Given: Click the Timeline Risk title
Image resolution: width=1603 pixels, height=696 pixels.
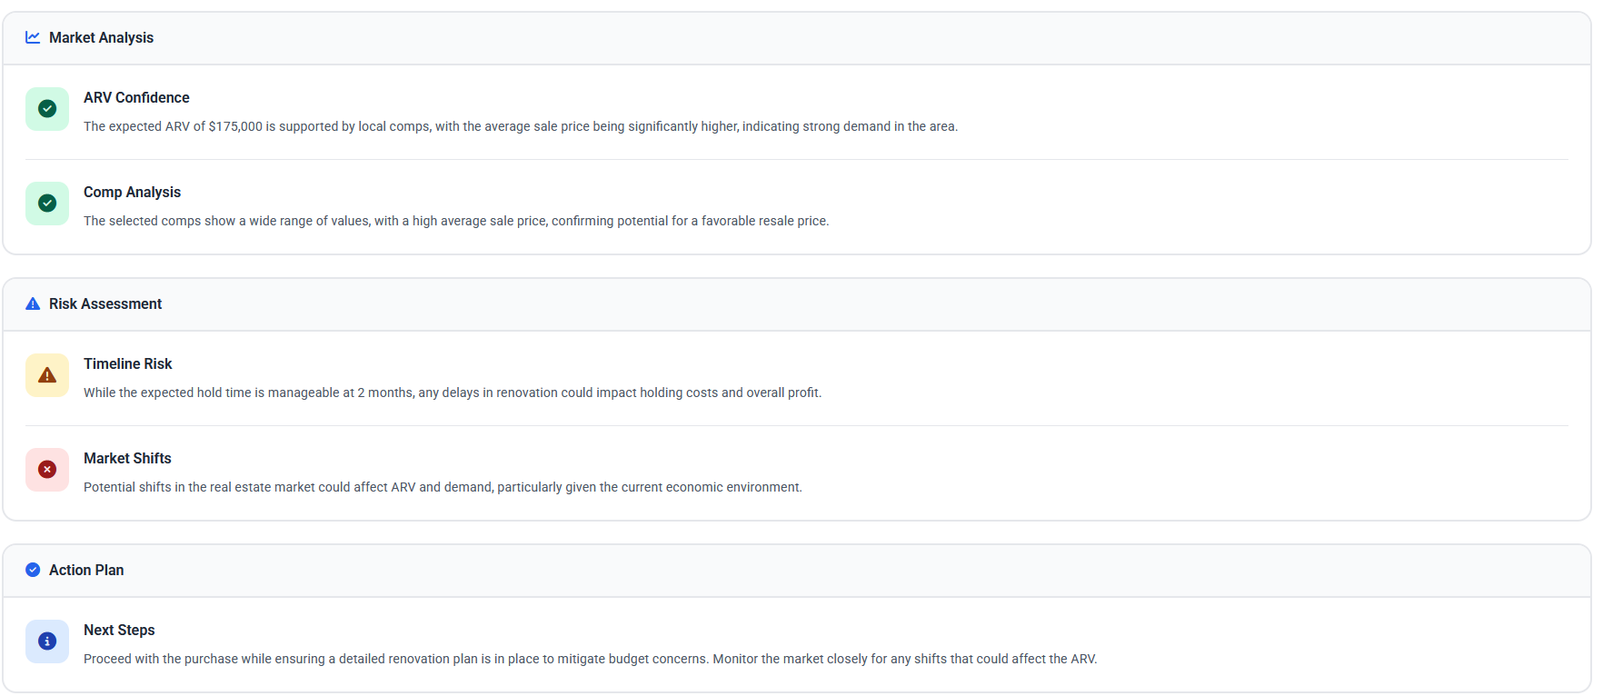Looking at the screenshot, I should 127,363.
